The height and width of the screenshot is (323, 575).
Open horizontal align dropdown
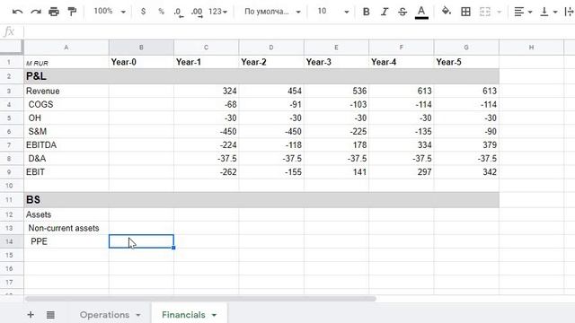point(523,12)
